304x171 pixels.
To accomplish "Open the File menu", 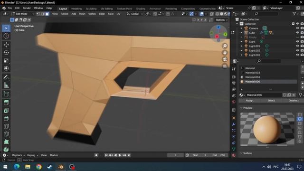I will coord(9,8).
